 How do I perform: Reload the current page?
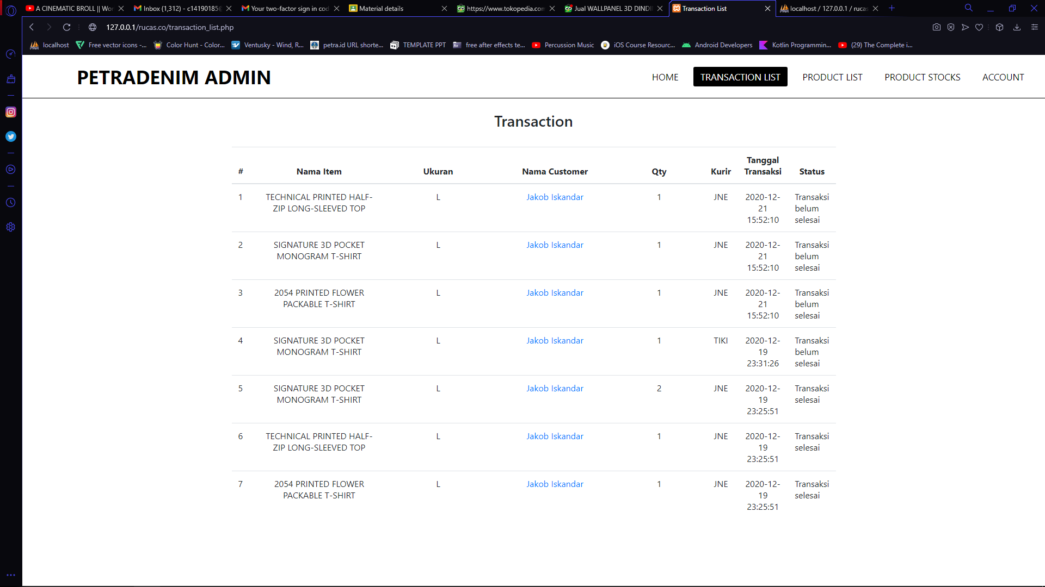click(x=66, y=27)
